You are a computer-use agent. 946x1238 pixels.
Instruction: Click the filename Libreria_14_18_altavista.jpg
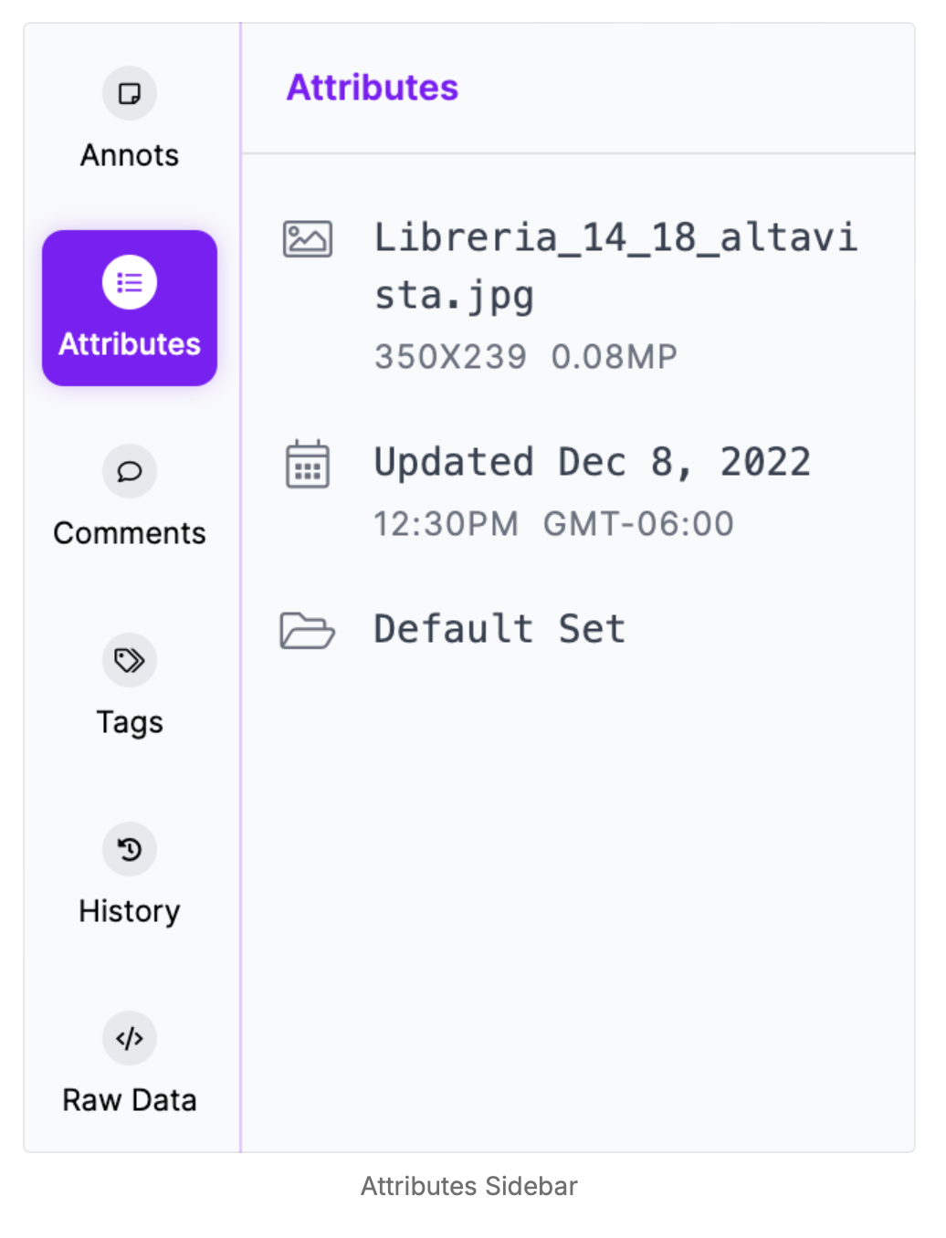(x=616, y=265)
